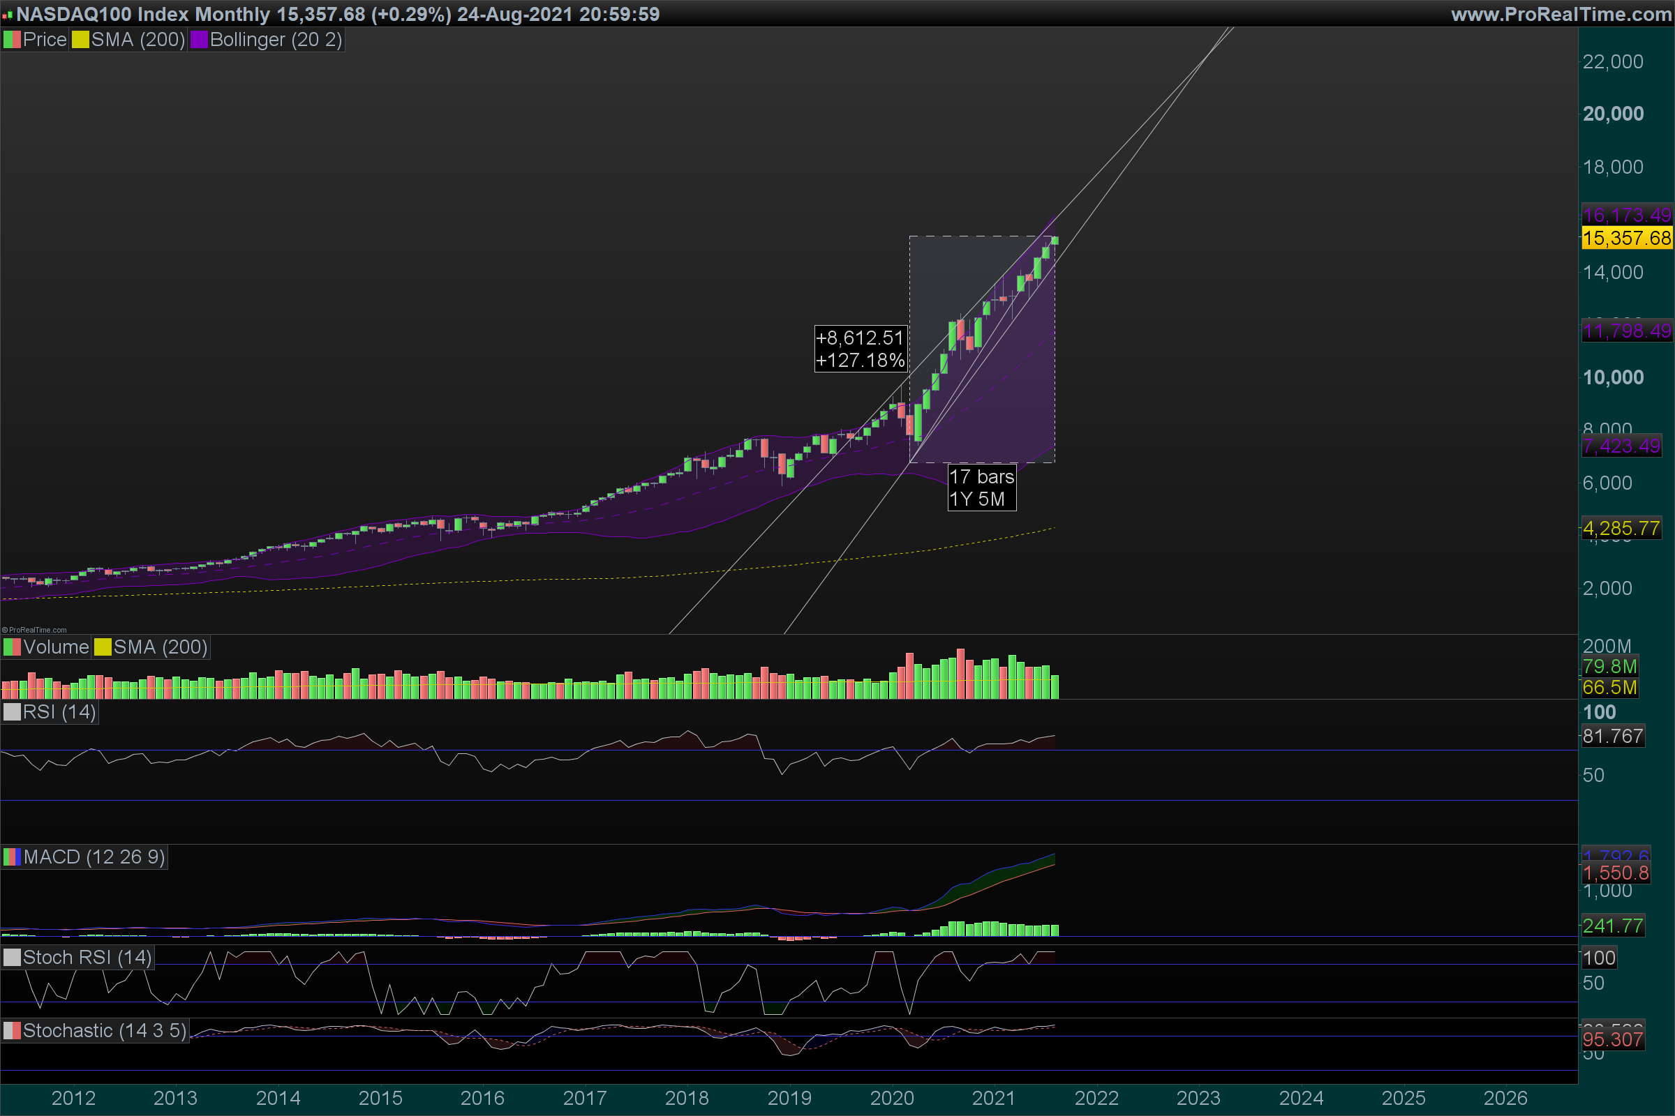1675x1116 pixels.
Task: Click the yellow SMA (200) color swatch
Action: point(80,40)
